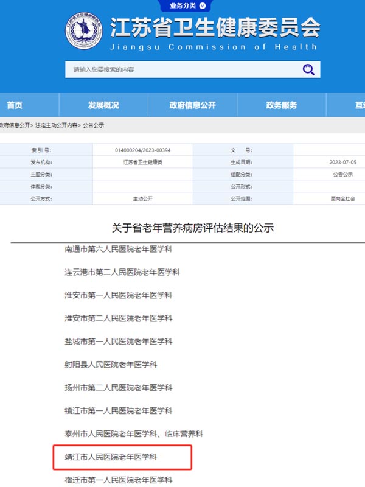The width and height of the screenshot is (365, 487).
Task: Focus the site search input field
Action: point(192,69)
